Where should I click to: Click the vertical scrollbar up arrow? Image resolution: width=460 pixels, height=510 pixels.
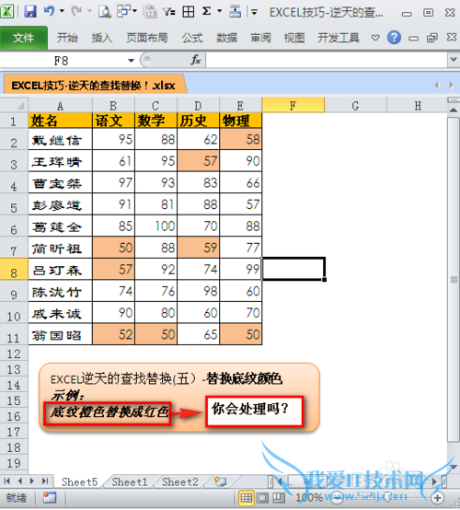[454, 110]
